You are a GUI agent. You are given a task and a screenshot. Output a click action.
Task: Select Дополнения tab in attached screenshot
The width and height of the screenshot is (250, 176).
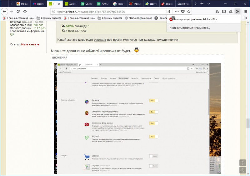pyautogui.click(x=123, y=78)
